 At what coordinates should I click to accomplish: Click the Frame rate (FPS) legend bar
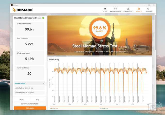[75, 107]
